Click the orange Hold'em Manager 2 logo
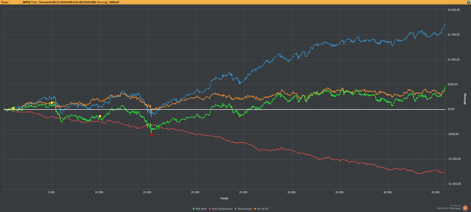The width and height of the screenshot is (471, 212). point(465,208)
